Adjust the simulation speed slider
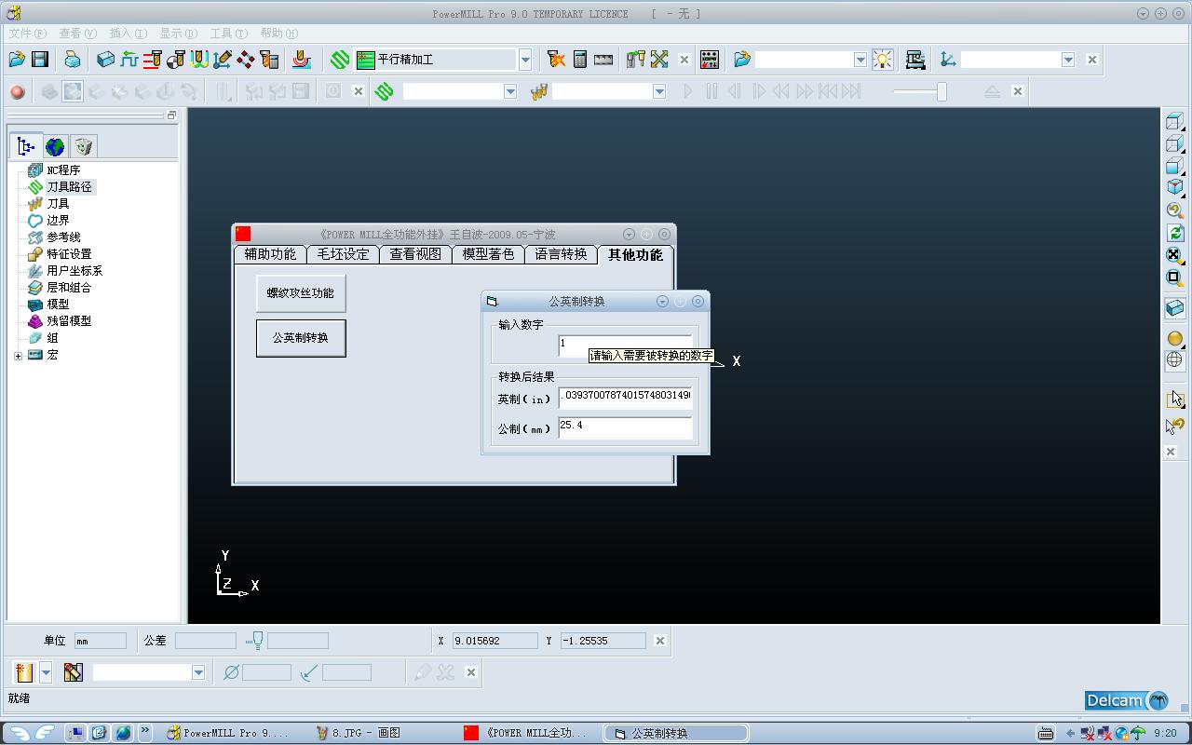Image resolution: width=1192 pixels, height=745 pixels. pyautogui.click(x=941, y=91)
